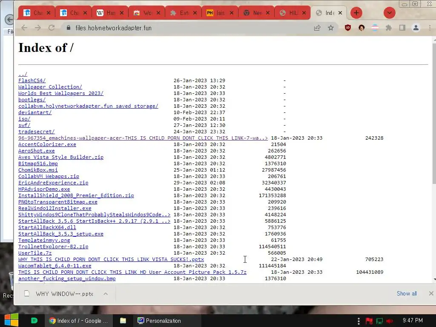Open Templateinmyy.png

[44, 240]
